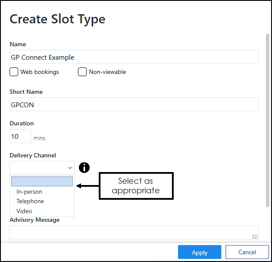Click the Delivery Channel info icon
272x262 pixels.
(84, 168)
